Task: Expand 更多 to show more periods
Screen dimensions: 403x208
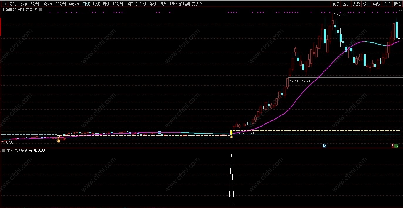Action: pos(197,4)
